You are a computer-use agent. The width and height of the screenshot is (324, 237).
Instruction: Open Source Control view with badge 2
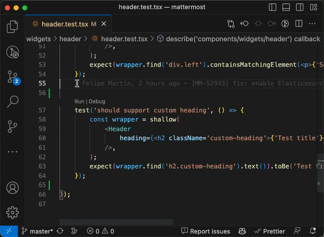point(13,77)
